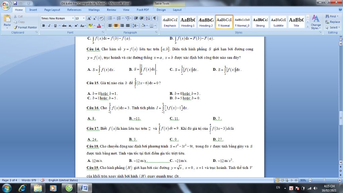Click the Office Button orb
343x193 pixels.
(x=6, y=5)
